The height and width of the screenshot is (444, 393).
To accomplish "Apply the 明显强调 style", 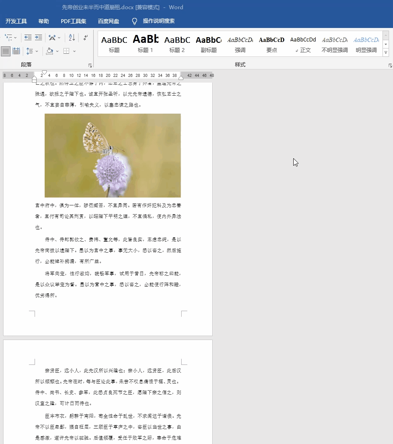I will point(366,44).
